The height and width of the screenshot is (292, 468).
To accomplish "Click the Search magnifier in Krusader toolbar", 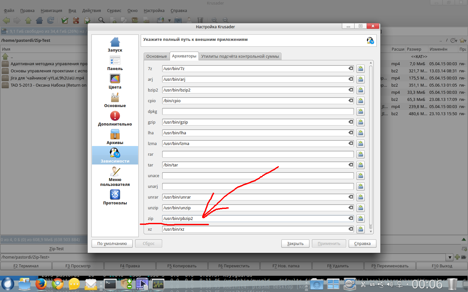I will pyautogui.click(x=102, y=20).
